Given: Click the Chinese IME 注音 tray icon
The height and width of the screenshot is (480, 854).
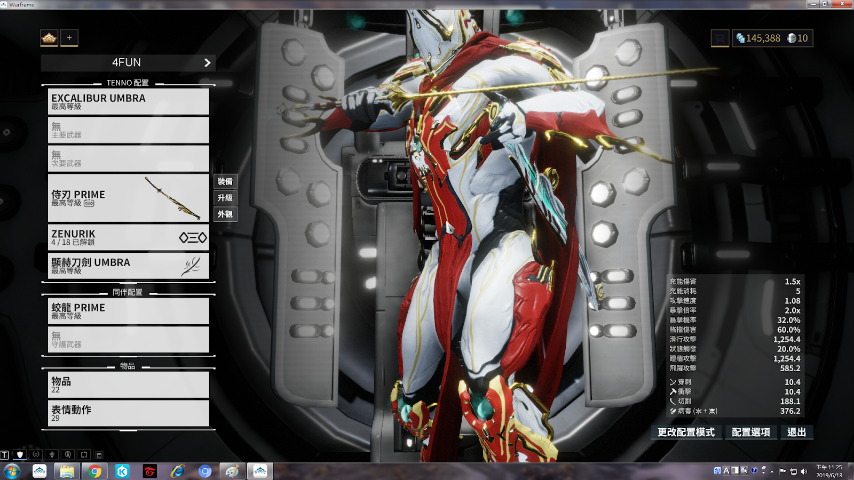Looking at the screenshot, I should click(x=717, y=470).
